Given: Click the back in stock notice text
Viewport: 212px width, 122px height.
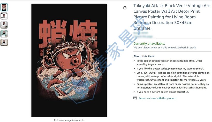Looking at the screenshot, I should click(x=165, y=48).
